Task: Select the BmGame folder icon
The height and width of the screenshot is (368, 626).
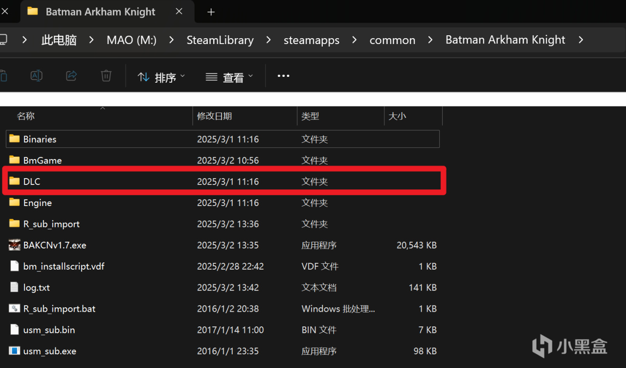Action: 15,160
